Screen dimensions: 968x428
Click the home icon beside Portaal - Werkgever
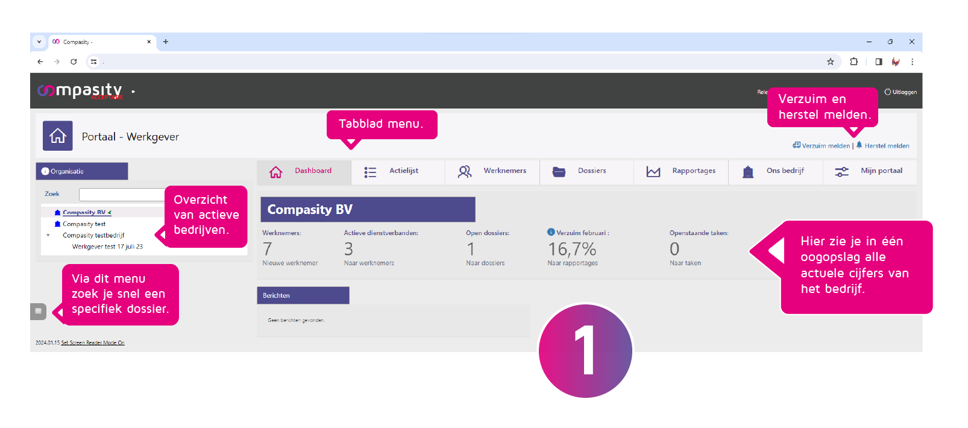(x=58, y=136)
